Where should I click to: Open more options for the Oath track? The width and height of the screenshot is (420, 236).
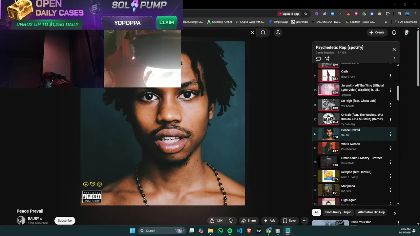pyautogui.click(x=390, y=76)
